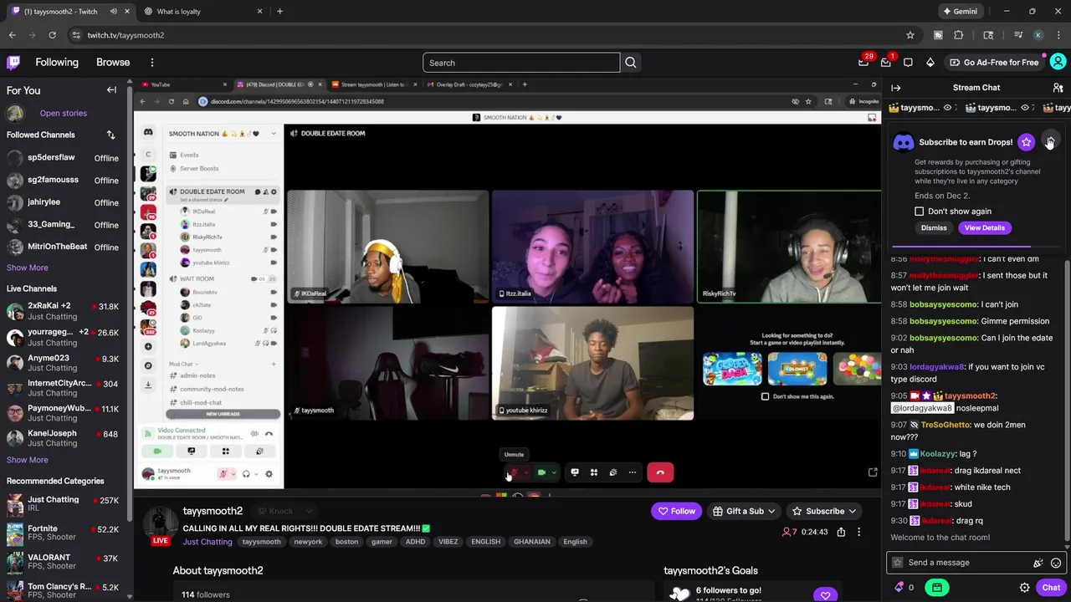1071x602 pixels.
Task: Click View Details in the Drops popup
Action: pyautogui.click(x=984, y=227)
